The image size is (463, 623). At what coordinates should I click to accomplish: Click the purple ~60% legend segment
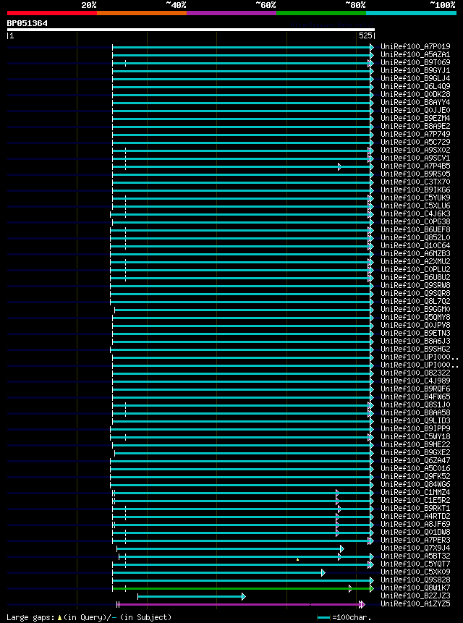pyautogui.click(x=231, y=13)
